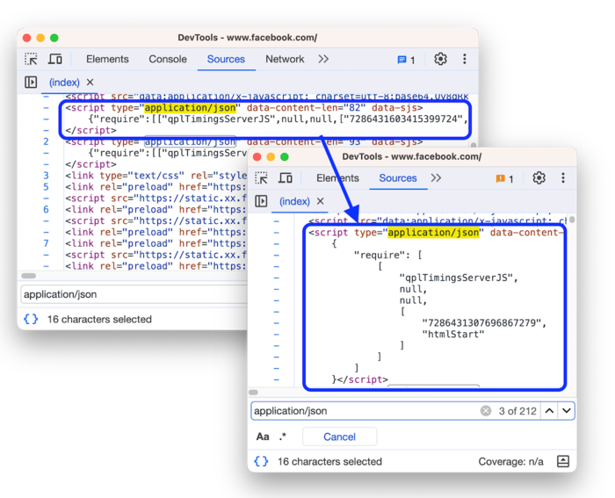The height and width of the screenshot is (498, 615).
Task: Show navigator sidebar in back window
Action: (31, 83)
